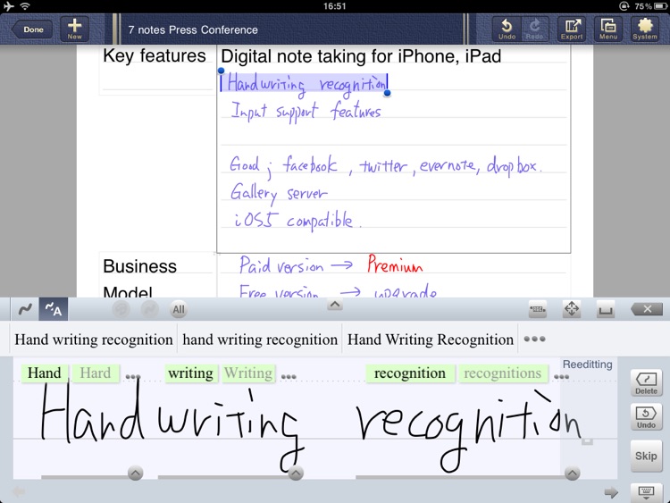Collapse the input panel with the up chevron

pos(335,305)
